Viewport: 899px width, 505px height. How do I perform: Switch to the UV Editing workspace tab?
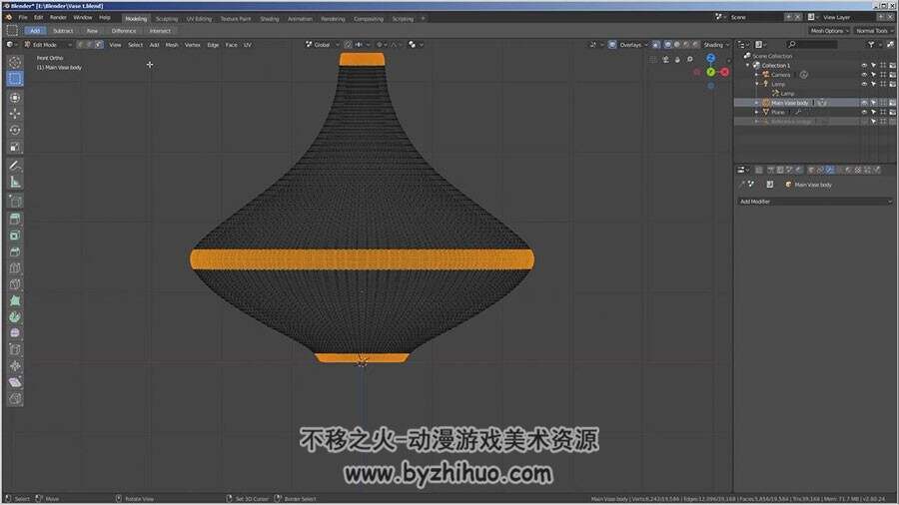[199, 19]
